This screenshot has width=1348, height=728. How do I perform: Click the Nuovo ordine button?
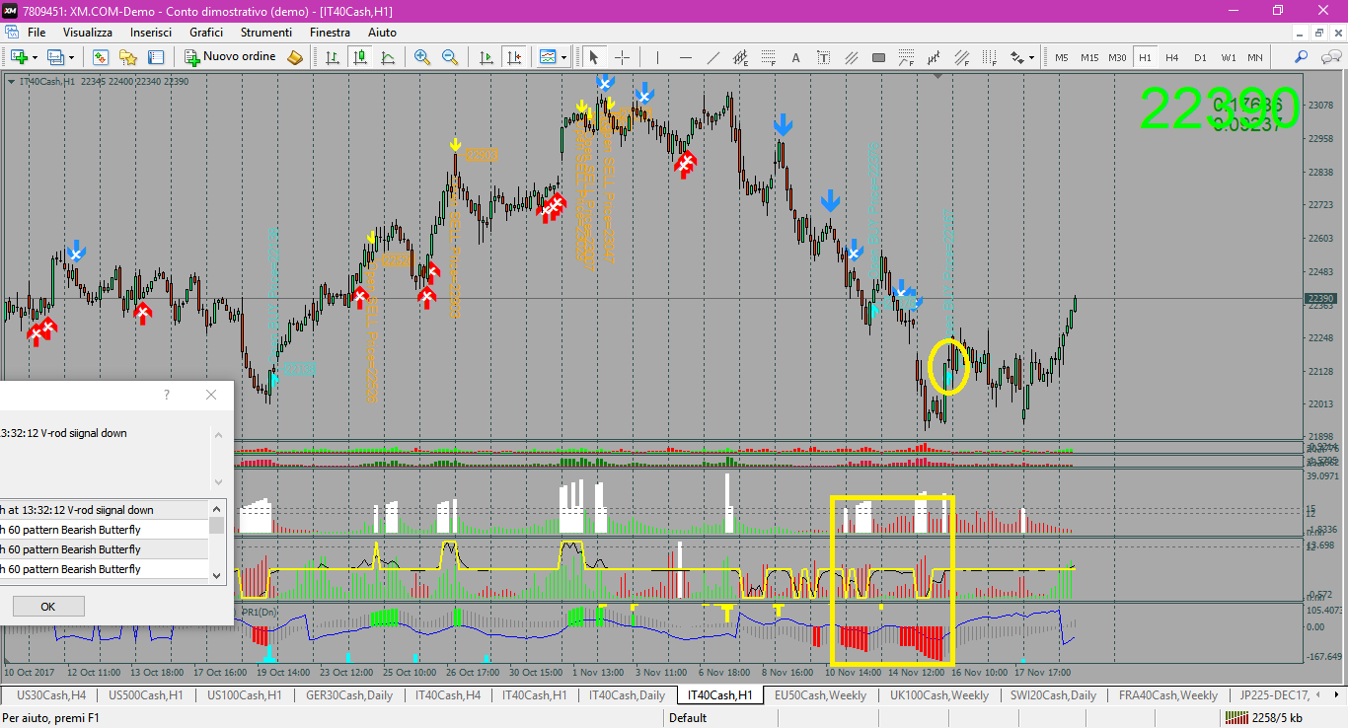(230, 57)
